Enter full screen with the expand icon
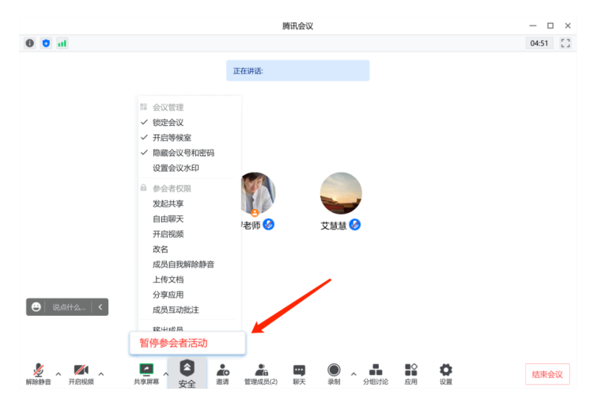Viewport: 601px width, 399px height. tap(565, 43)
